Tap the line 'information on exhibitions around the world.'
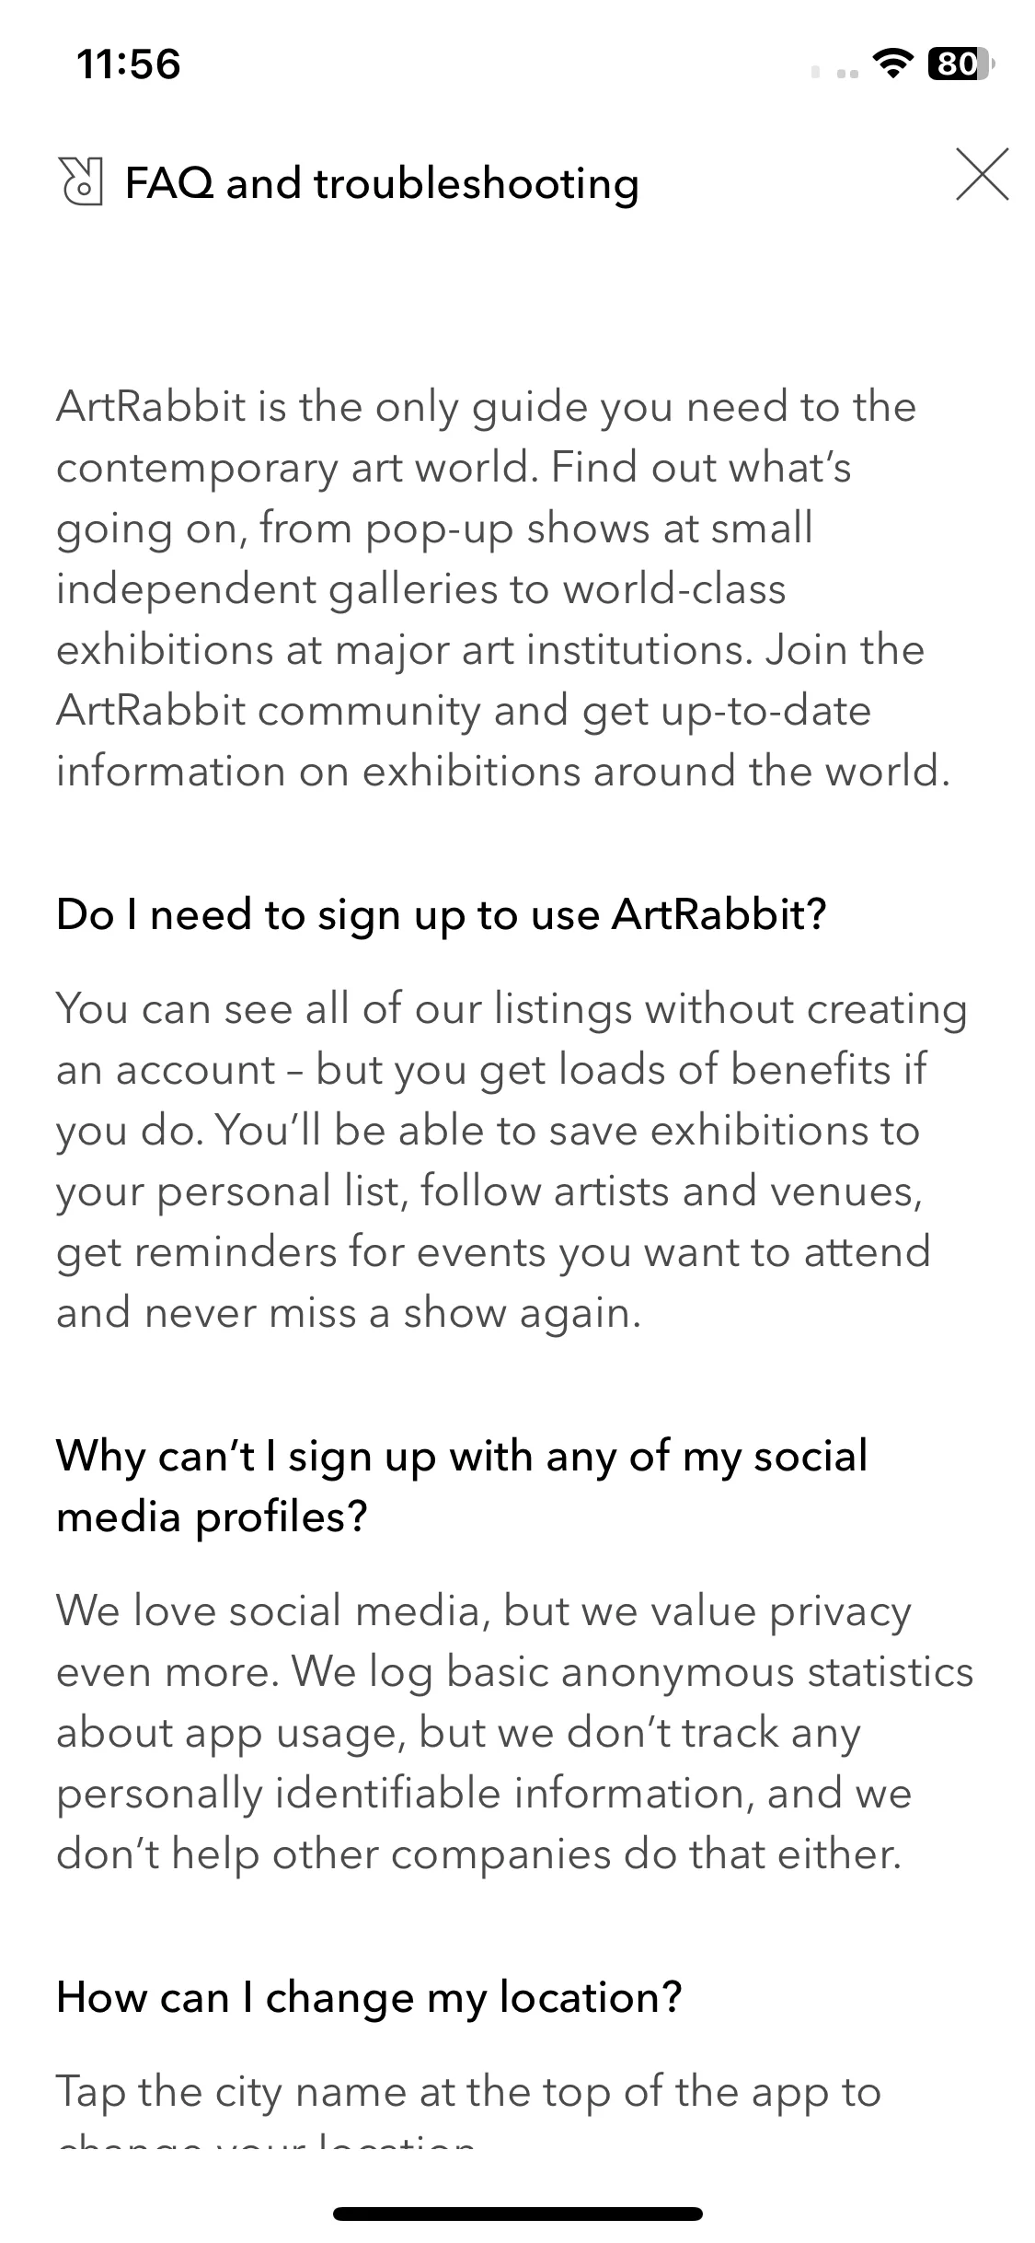 pos(502,772)
